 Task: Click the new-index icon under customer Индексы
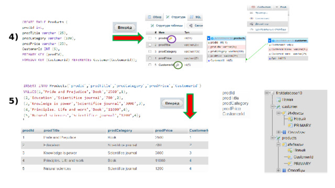pyautogui.click(x=290, y=119)
